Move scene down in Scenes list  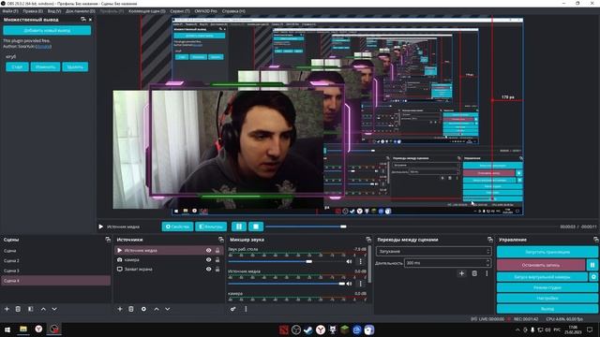(54, 309)
